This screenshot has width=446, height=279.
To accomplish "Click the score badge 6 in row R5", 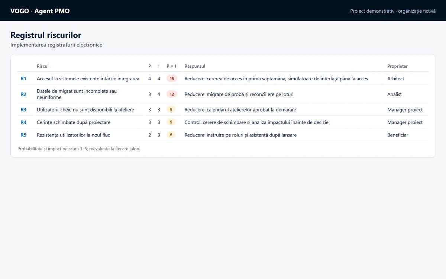I will point(171,135).
